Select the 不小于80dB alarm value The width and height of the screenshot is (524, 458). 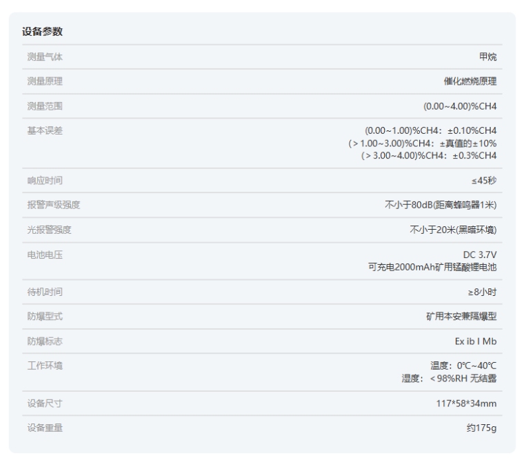point(441,205)
